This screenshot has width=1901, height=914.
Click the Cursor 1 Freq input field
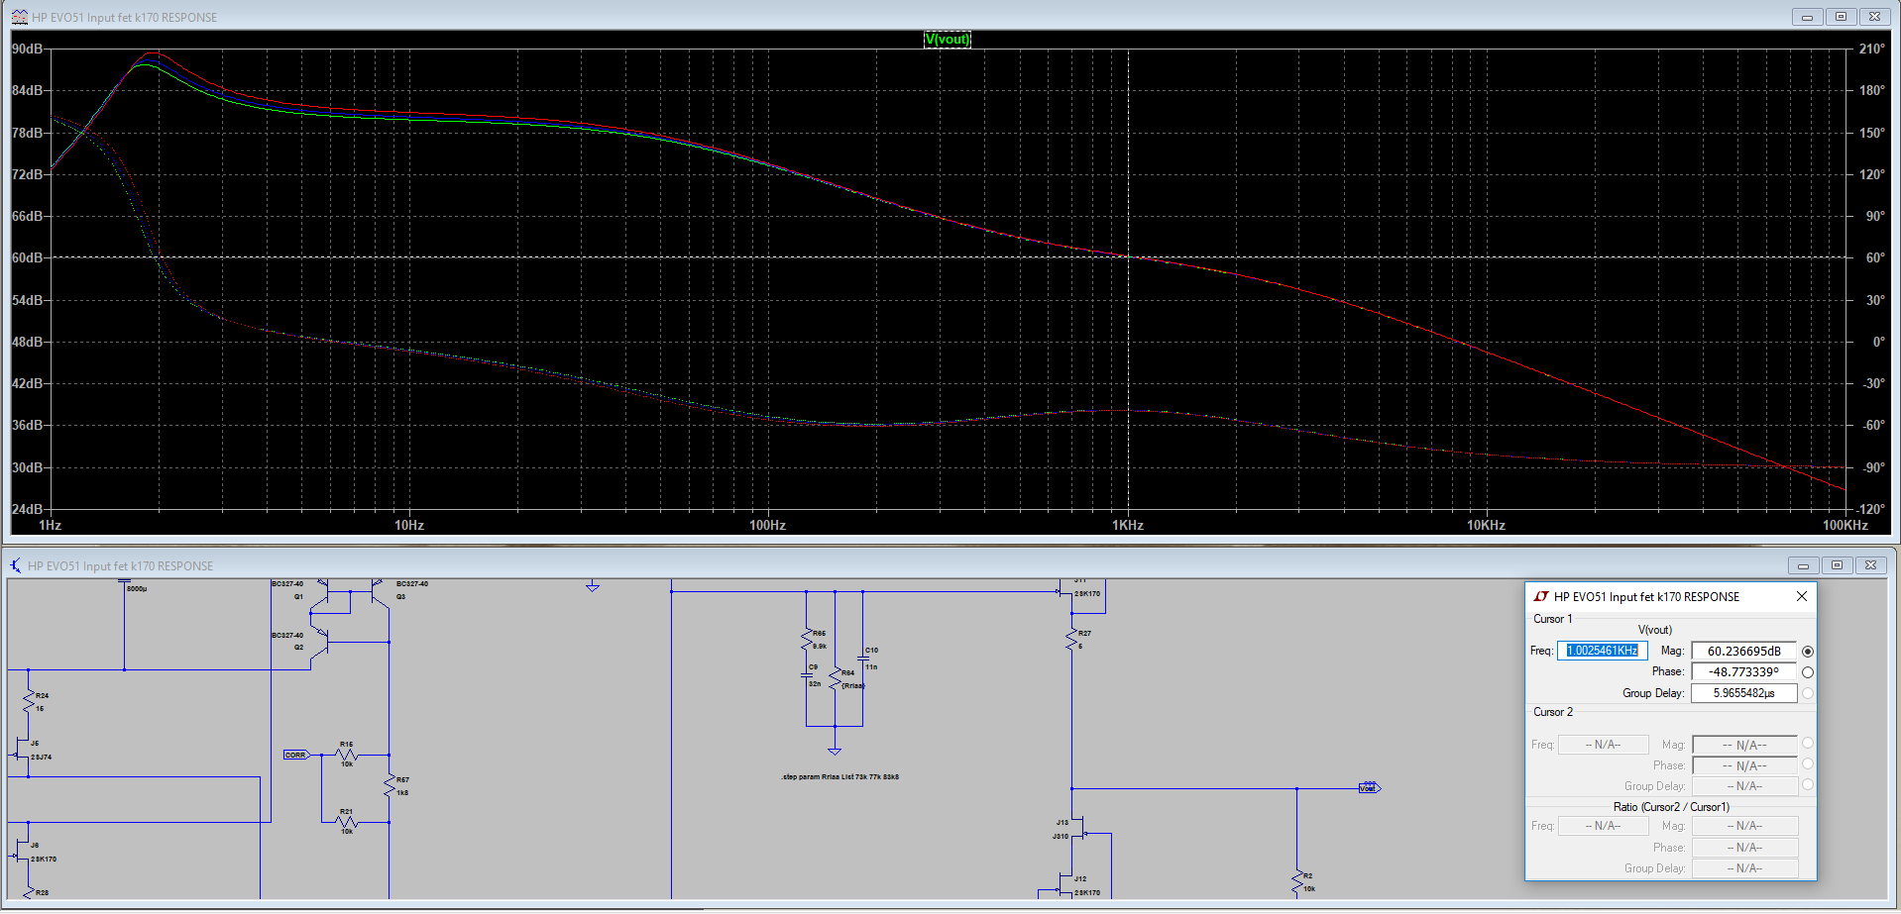tap(1603, 651)
